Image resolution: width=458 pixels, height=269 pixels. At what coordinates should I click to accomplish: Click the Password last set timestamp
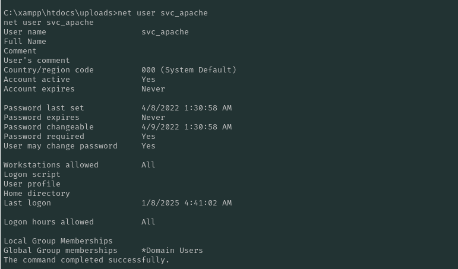tap(187, 107)
